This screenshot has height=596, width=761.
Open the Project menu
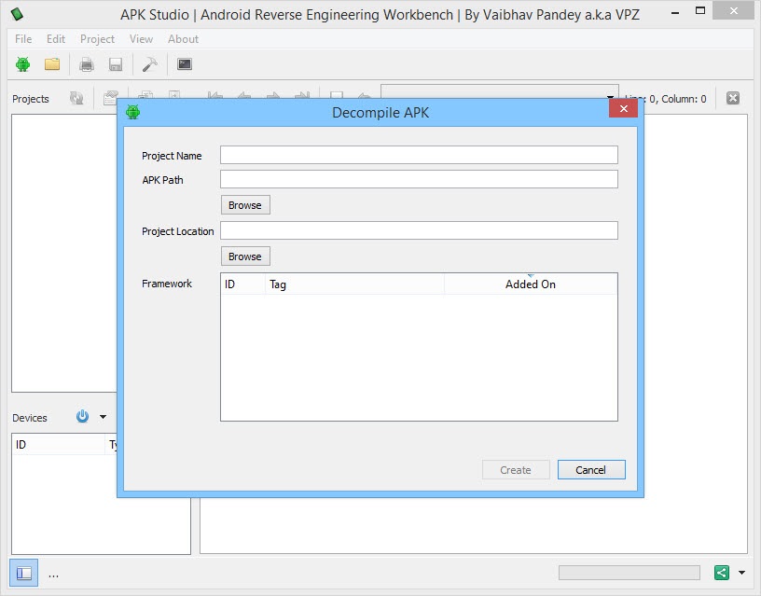(97, 39)
